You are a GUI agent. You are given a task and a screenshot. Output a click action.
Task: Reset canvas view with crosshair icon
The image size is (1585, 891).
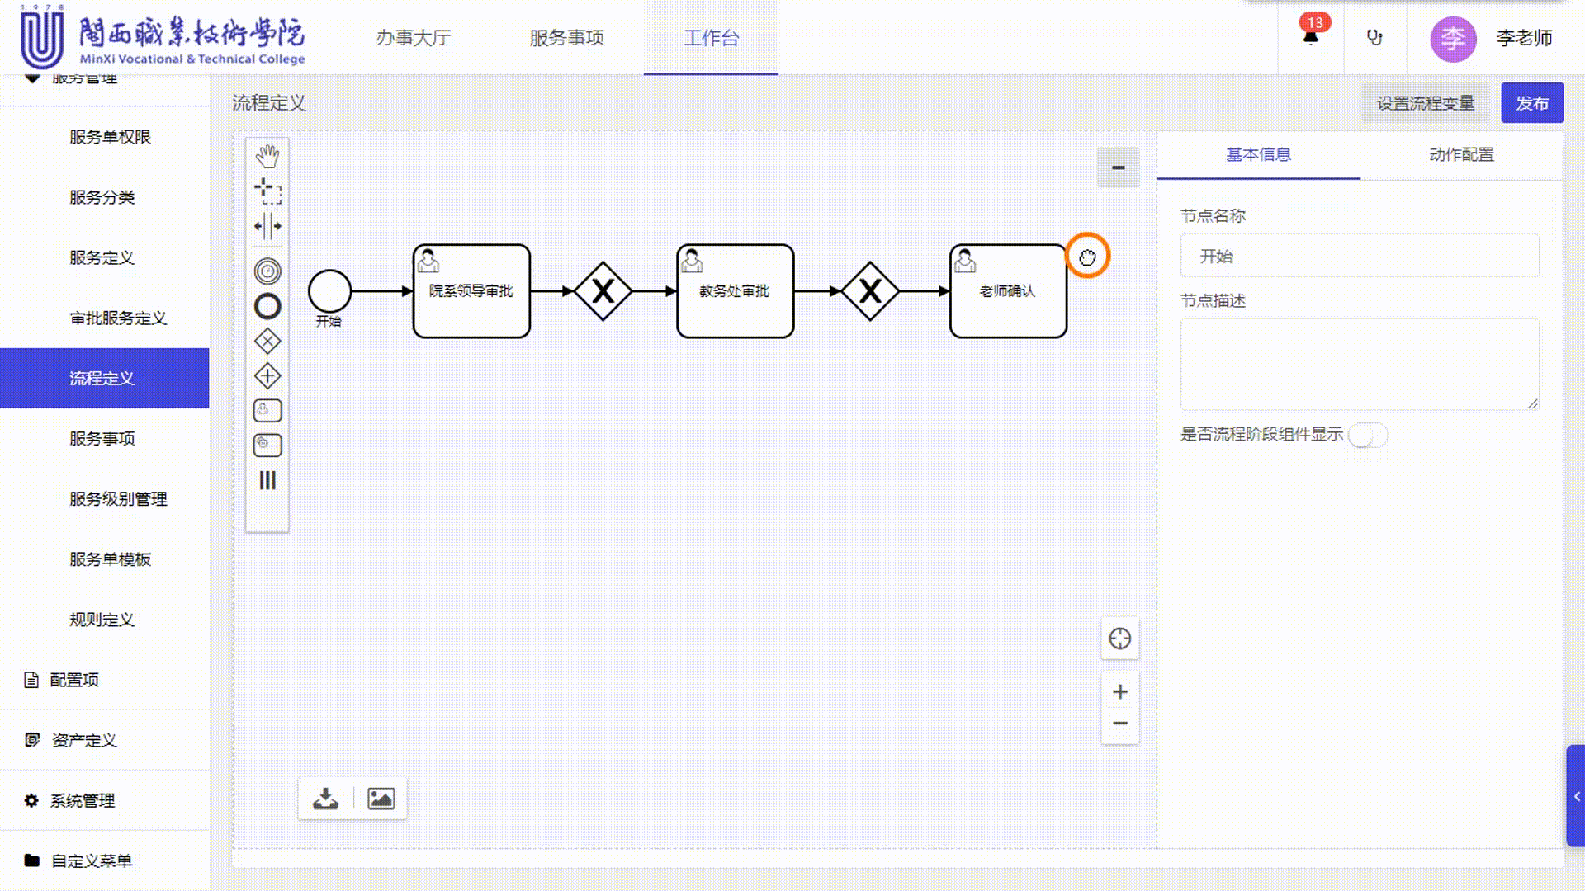click(1119, 639)
